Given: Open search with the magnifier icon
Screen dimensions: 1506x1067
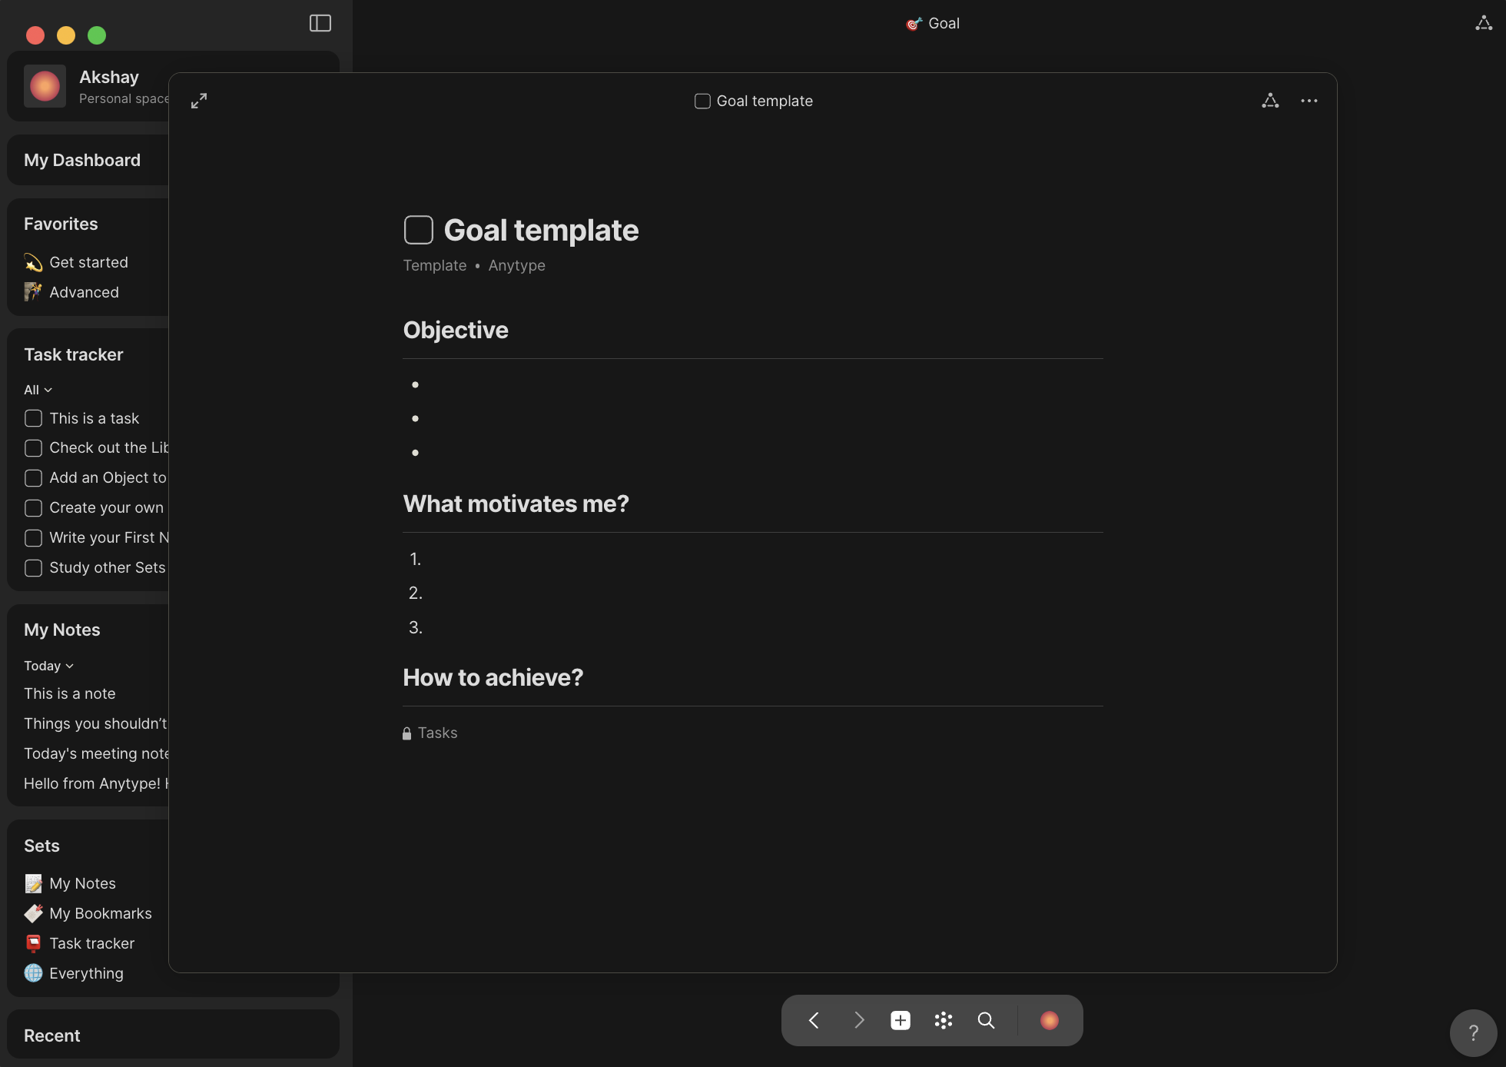Looking at the screenshot, I should [x=986, y=1020].
